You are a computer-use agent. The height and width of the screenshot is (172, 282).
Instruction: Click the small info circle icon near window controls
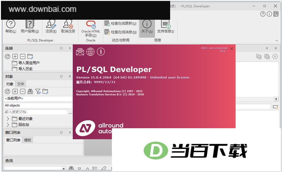tap(269, 14)
